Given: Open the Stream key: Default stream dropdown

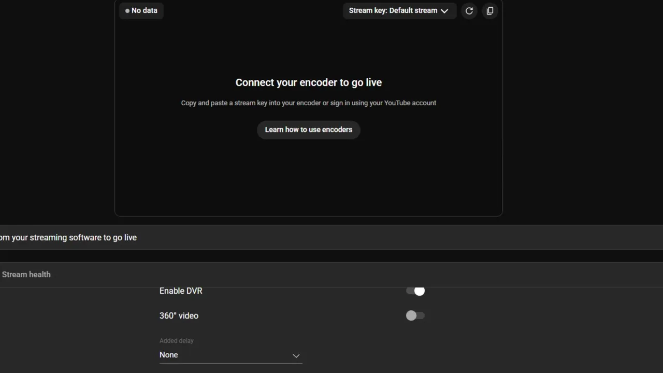Looking at the screenshot, I should [x=399, y=10].
